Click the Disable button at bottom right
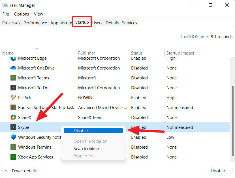The height and width of the screenshot is (178, 235). (218, 171)
